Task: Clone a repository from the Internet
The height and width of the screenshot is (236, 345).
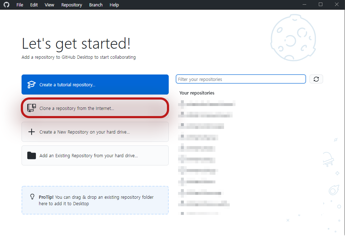Action: pyautogui.click(x=95, y=108)
